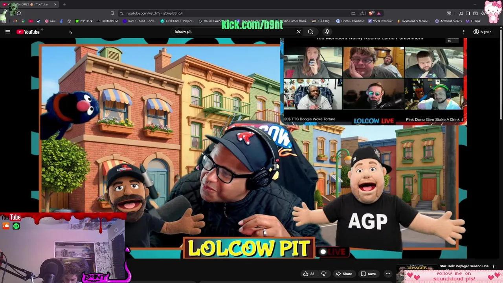Open YouTube settings three-dot menu
Screen dimensions: 503x283
(x=464, y=32)
